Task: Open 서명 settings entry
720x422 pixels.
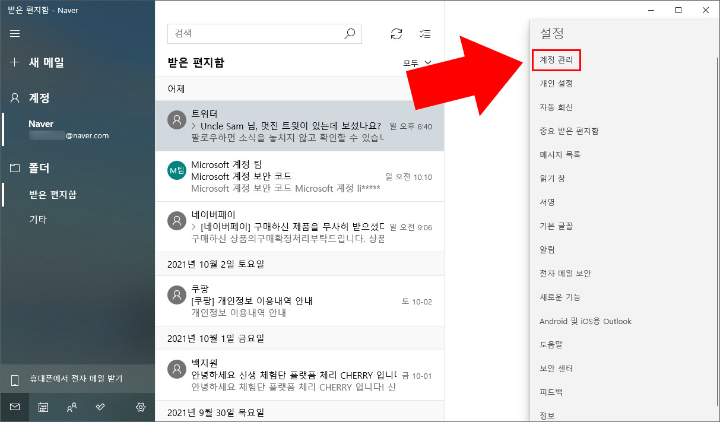Action: 547,202
